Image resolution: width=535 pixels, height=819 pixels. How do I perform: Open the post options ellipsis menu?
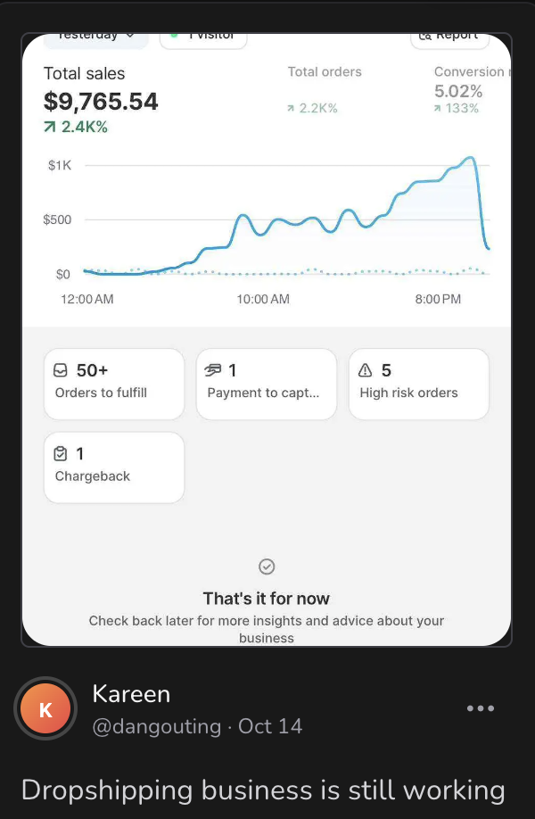click(481, 708)
